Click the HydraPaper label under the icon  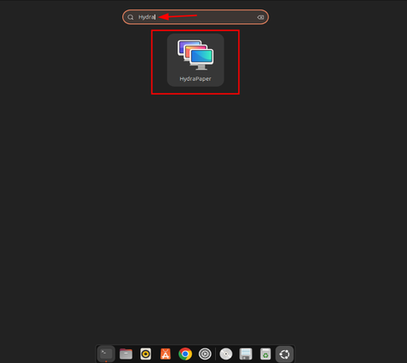coord(195,79)
